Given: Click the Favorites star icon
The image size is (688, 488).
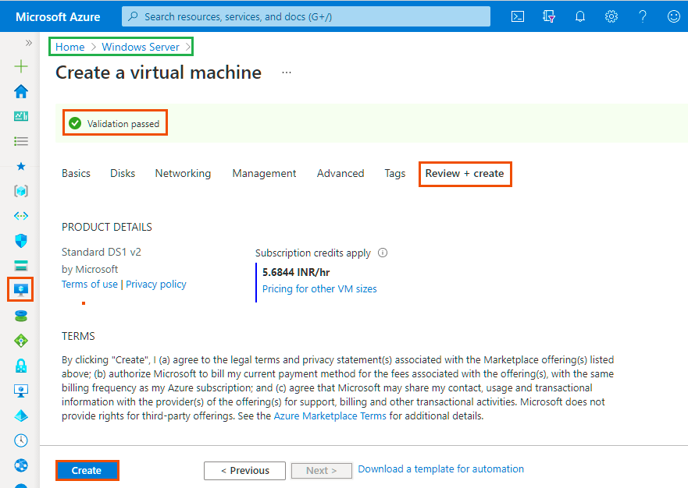Looking at the screenshot, I should click(21, 166).
